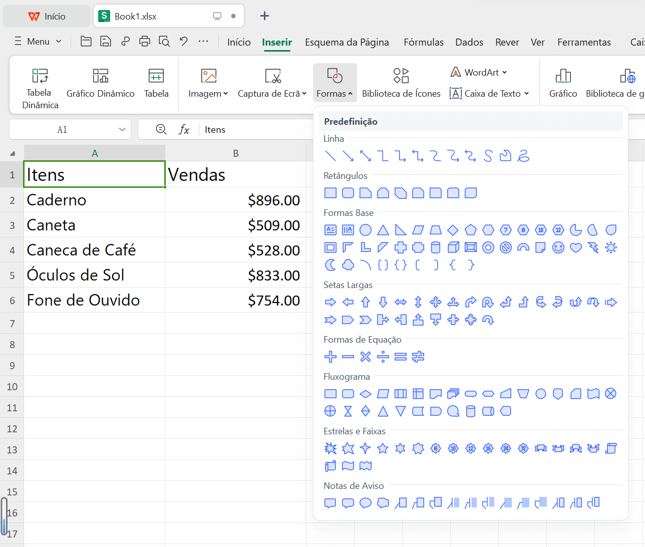Switch to the Fórmulas tab
The height and width of the screenshot is (547, 645).
tap(423, 42)
